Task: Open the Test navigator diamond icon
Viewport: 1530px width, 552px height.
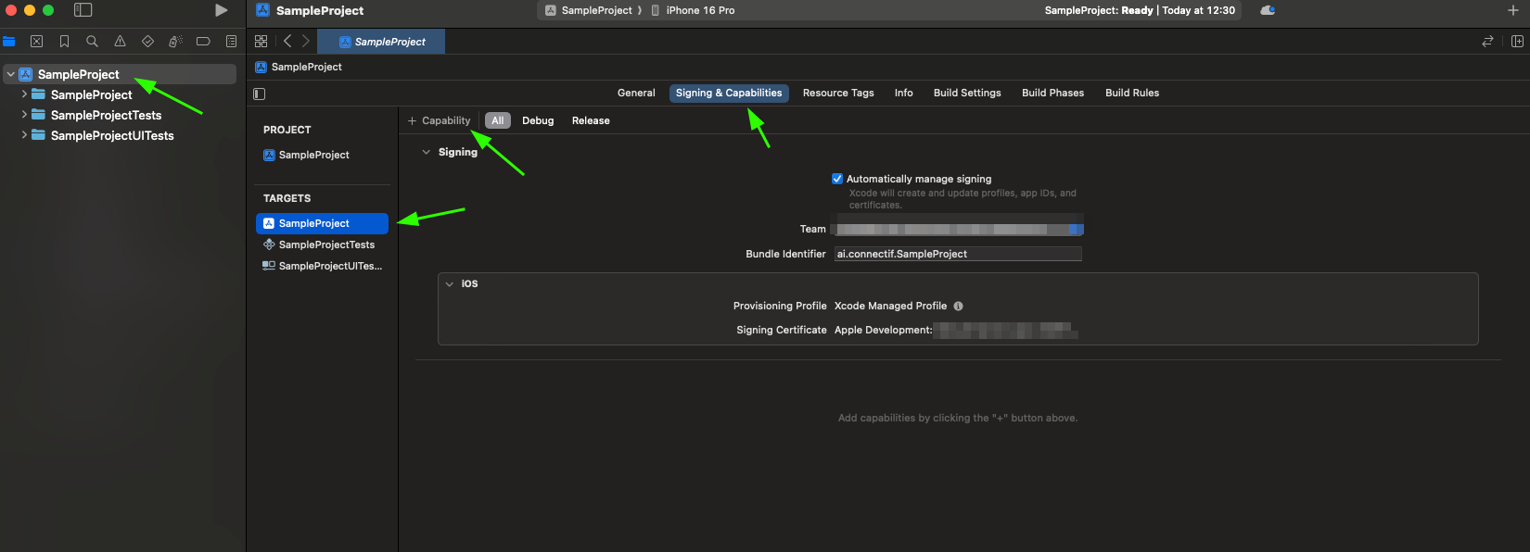Action: [147, 41]
